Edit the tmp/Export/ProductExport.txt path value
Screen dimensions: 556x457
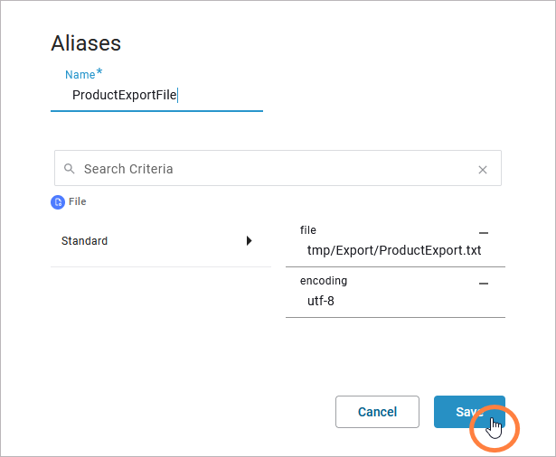coord(394,250)
